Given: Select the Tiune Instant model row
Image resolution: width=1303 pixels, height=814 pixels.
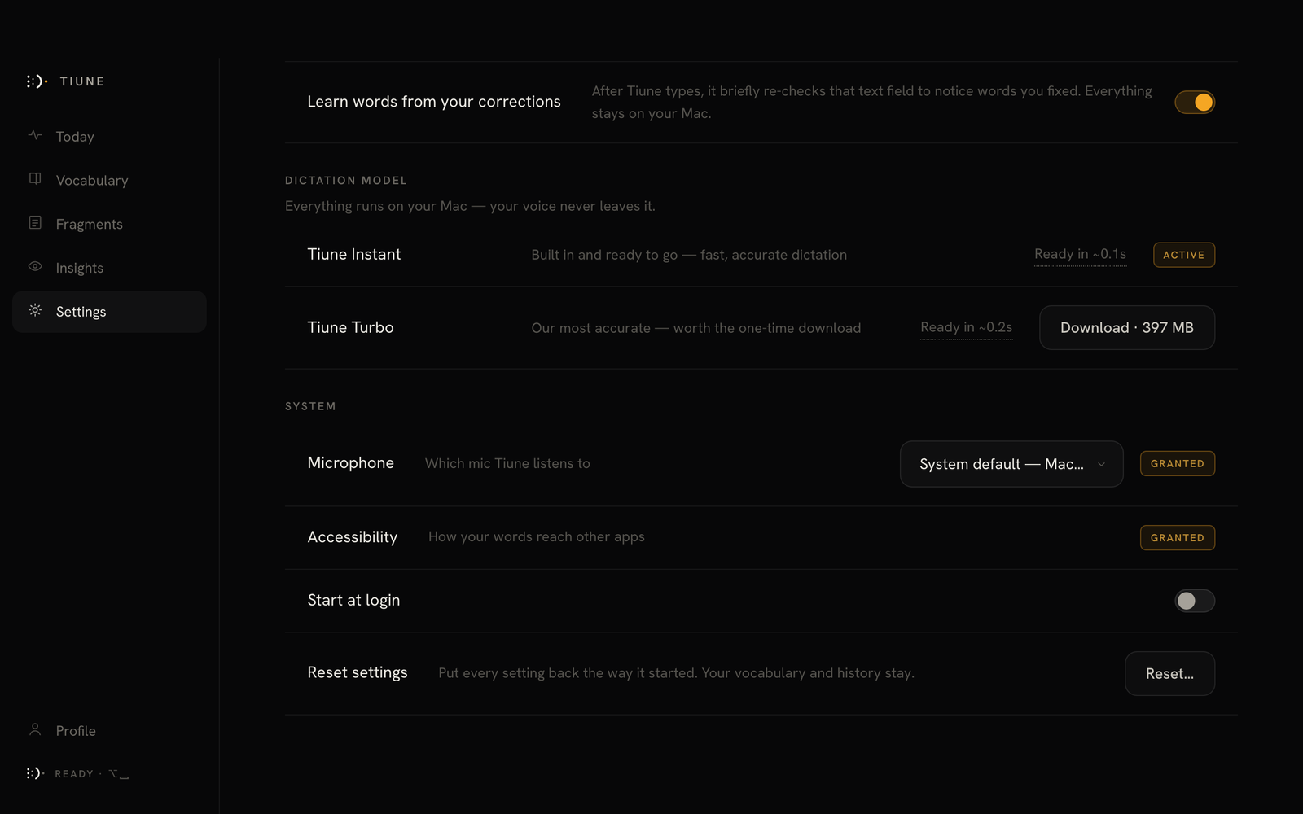Looking at the screenshot, I should tap(761, 255).
